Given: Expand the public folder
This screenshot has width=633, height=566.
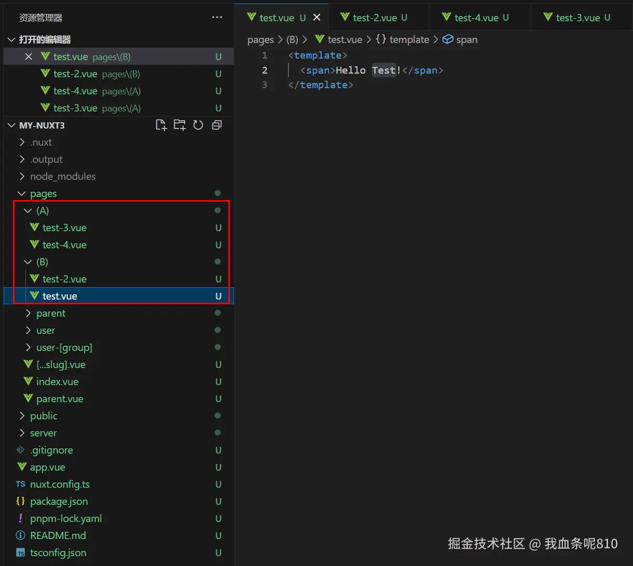Looking at the screenshot, I should pos(22,416).
